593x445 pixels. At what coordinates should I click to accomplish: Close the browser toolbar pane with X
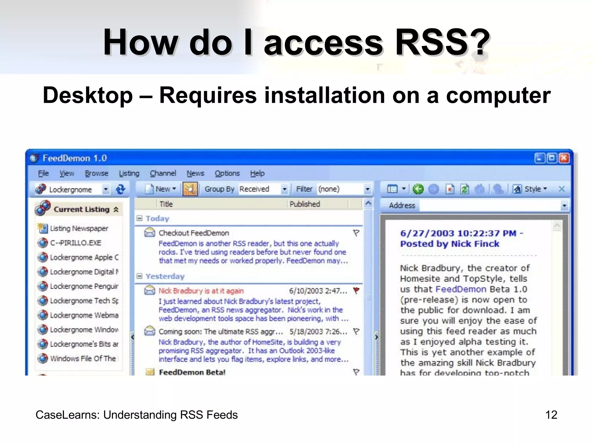click(561, 189)
